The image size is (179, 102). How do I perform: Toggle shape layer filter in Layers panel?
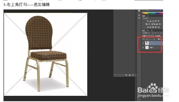pyautogui.click(x=161, y=33)
